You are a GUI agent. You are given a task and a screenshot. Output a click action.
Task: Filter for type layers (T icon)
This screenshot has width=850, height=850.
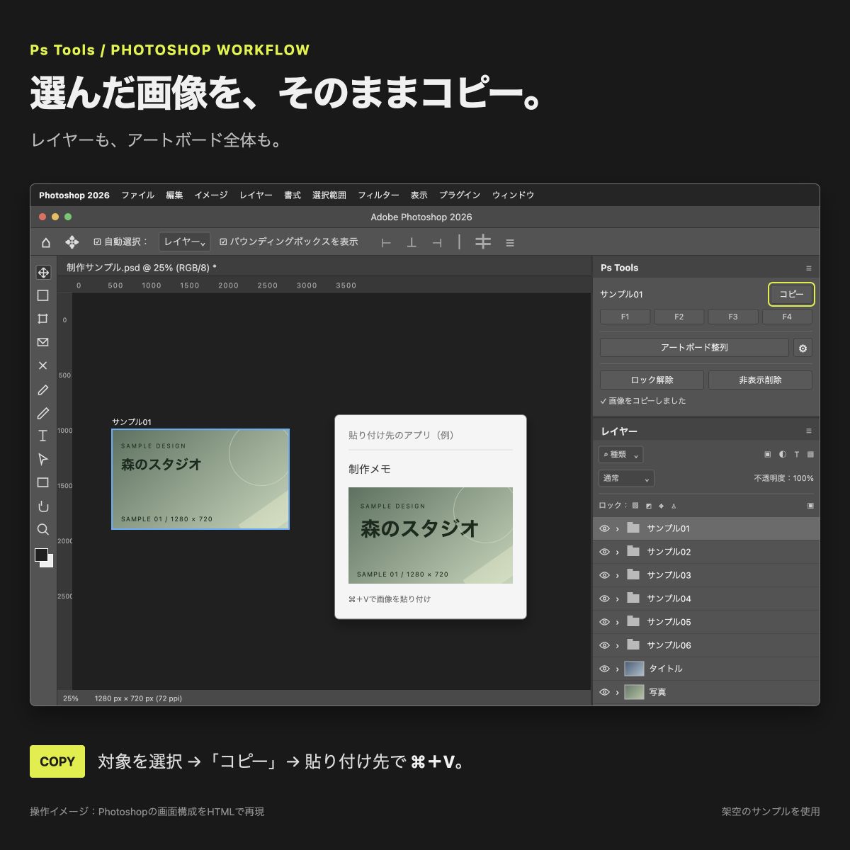pyautogui.click(x=797, y=455)
